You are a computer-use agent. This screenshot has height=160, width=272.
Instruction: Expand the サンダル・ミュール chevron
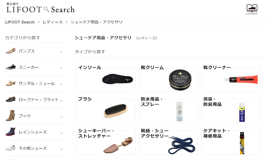[61, 84]
